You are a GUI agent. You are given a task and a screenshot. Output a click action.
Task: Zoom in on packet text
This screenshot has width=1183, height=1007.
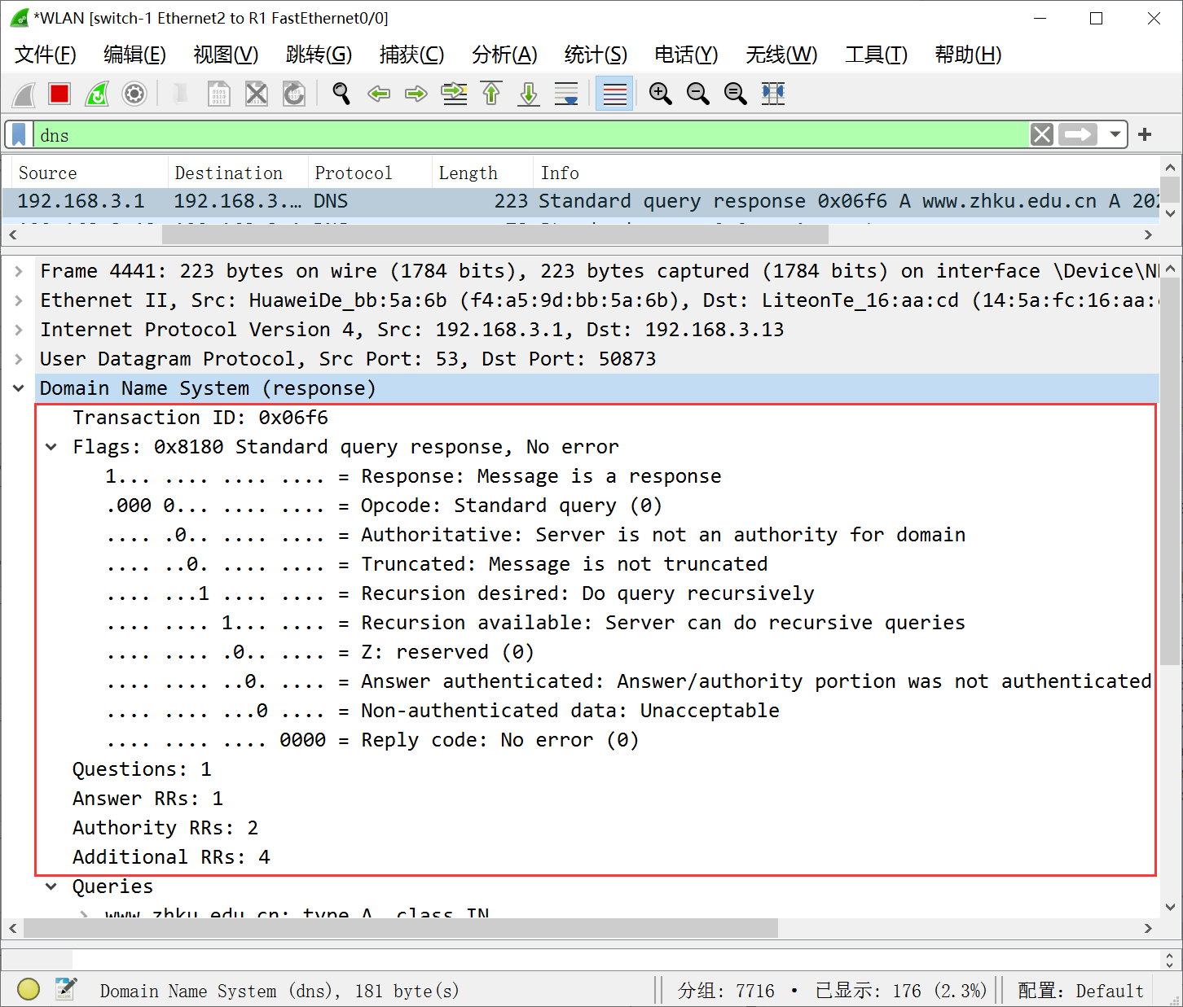660,94
